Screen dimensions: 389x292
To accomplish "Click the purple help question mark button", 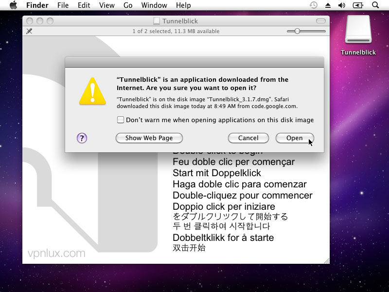I will [x=82, y=138].
